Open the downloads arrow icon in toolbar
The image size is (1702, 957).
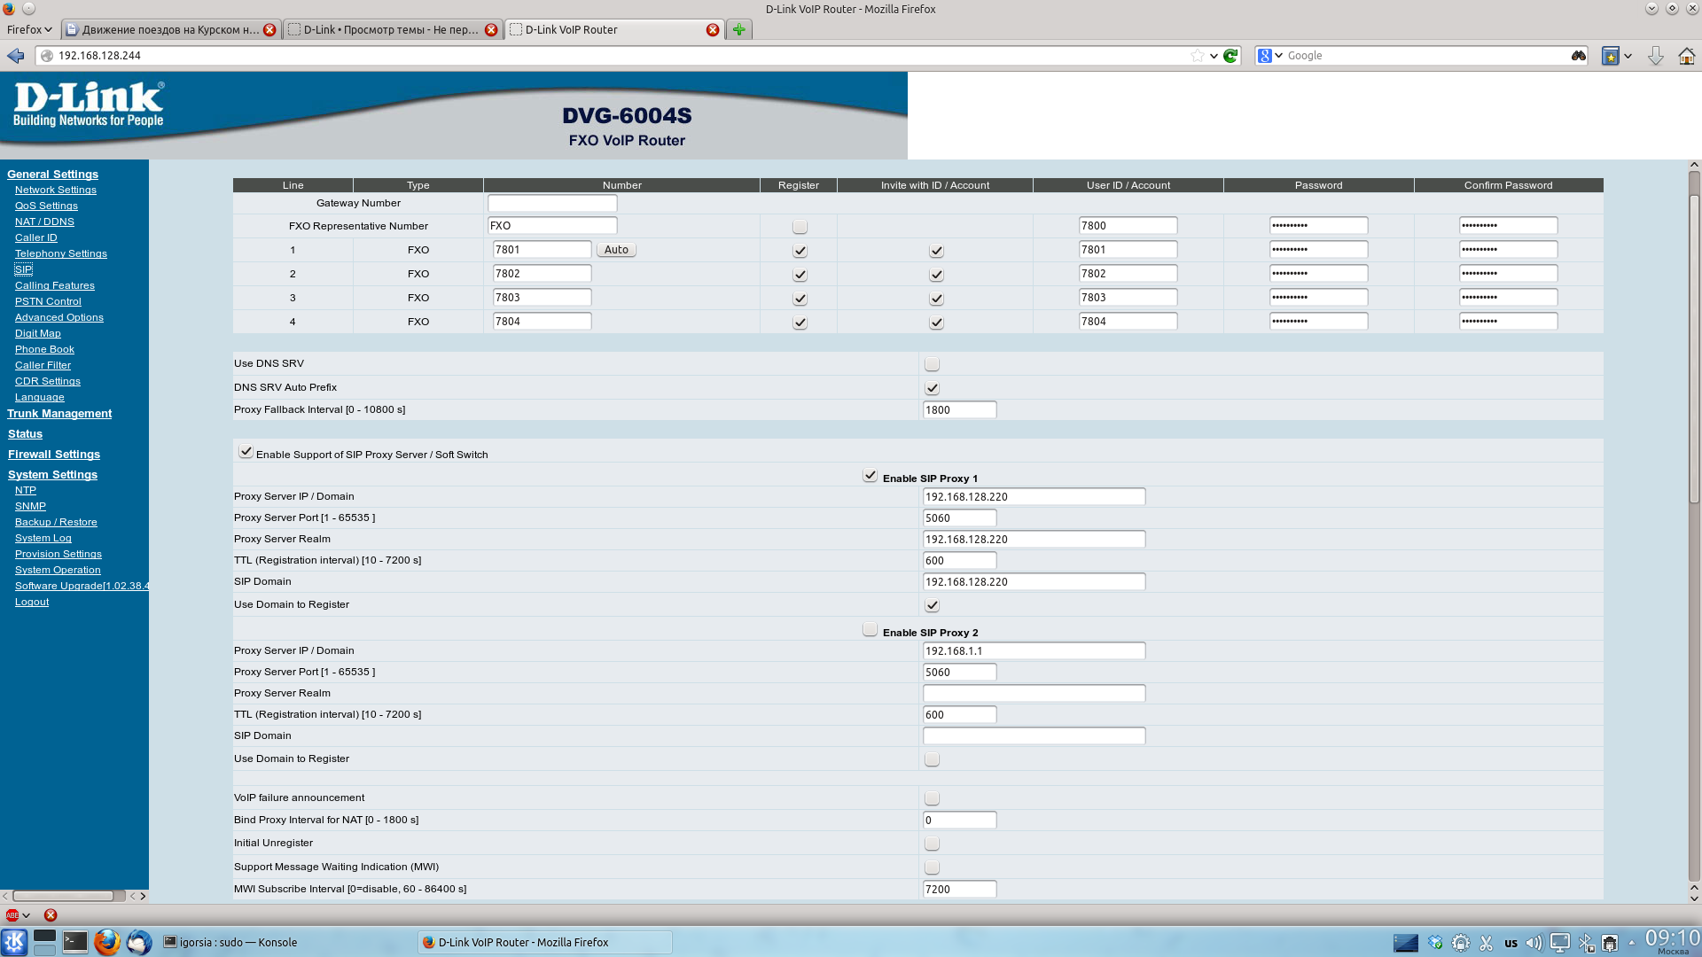click(1655, 56)
